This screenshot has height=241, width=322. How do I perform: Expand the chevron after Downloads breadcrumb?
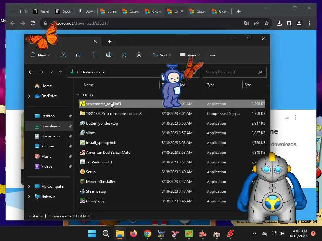pos(103,72)
